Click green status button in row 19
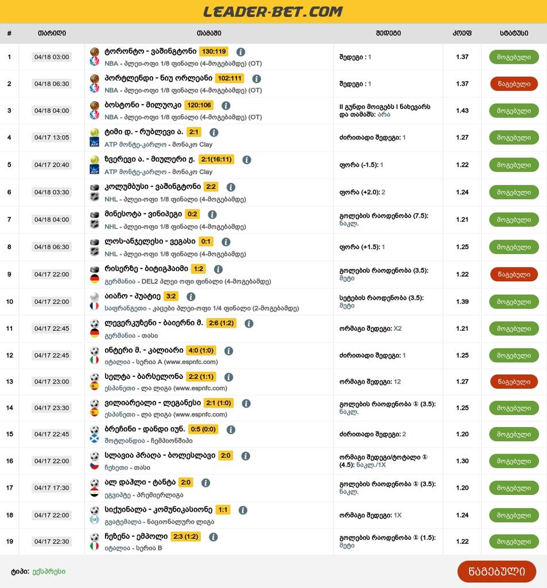This screenshot has width=547, height=588. click(514, 541)
